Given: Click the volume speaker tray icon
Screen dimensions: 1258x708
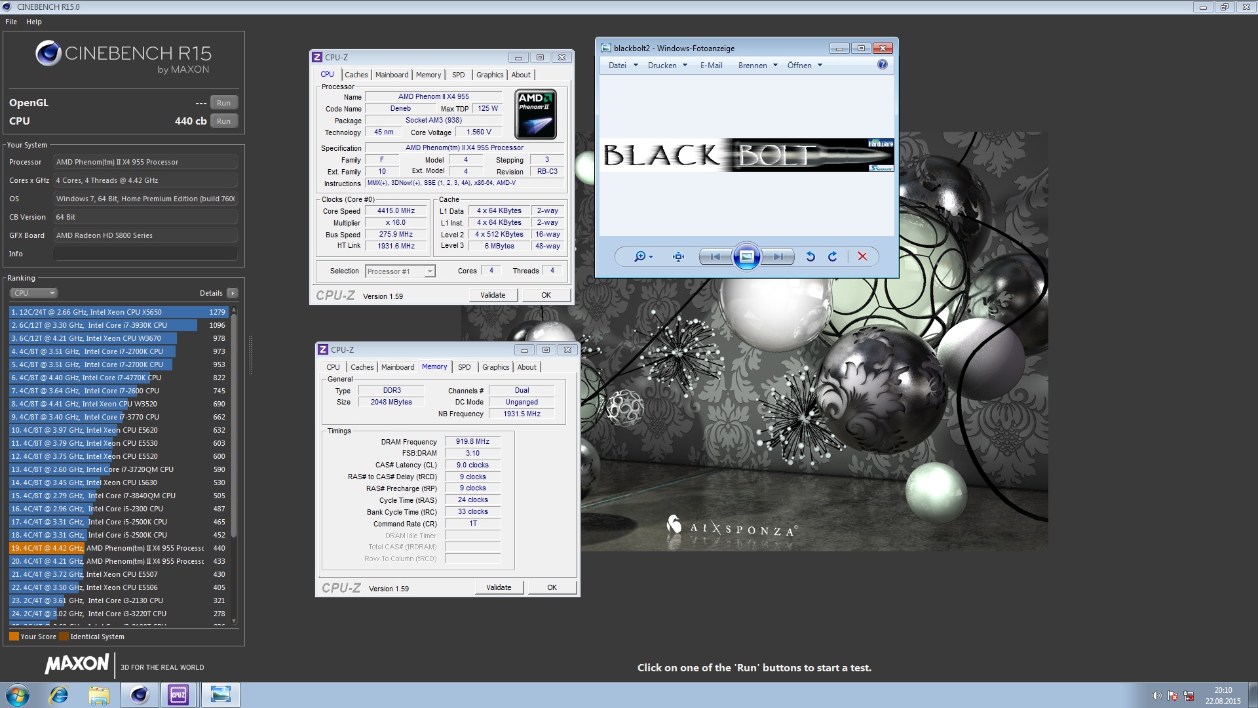Looking at the screenshot, I should 1156,696.
